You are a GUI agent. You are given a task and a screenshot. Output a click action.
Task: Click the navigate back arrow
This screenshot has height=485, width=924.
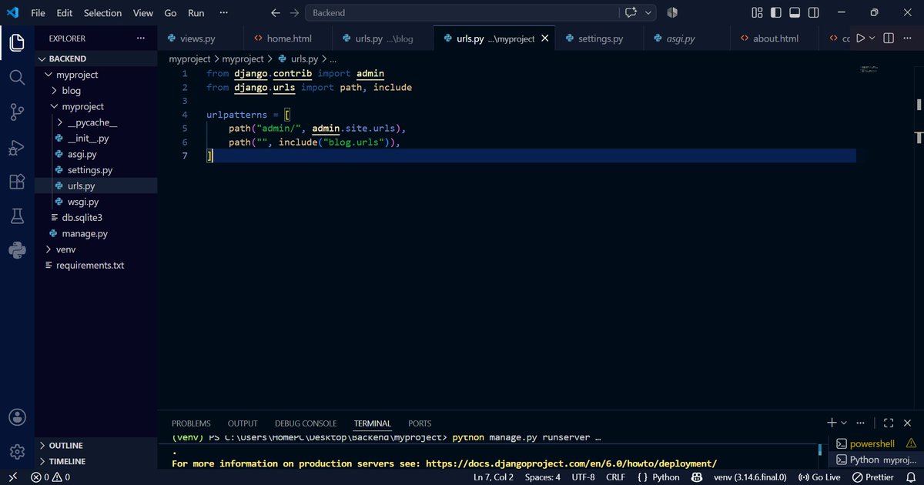click(x=276, y=13)
